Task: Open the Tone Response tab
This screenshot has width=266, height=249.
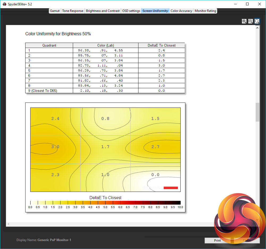Action: coord(73,11)
